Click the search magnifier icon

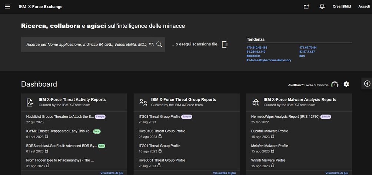[x=159, y=44]
